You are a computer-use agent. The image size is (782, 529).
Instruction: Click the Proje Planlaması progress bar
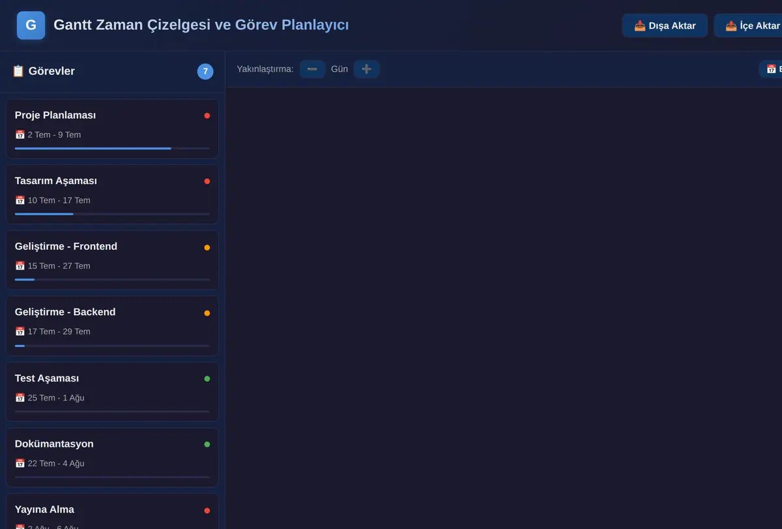(112, 148)
